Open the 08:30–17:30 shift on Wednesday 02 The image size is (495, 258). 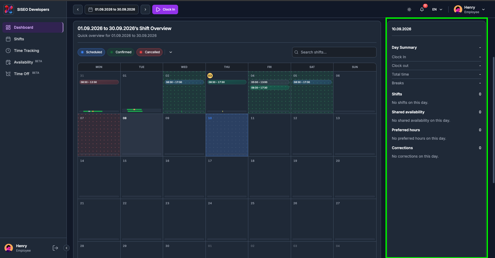click(184, 82)
